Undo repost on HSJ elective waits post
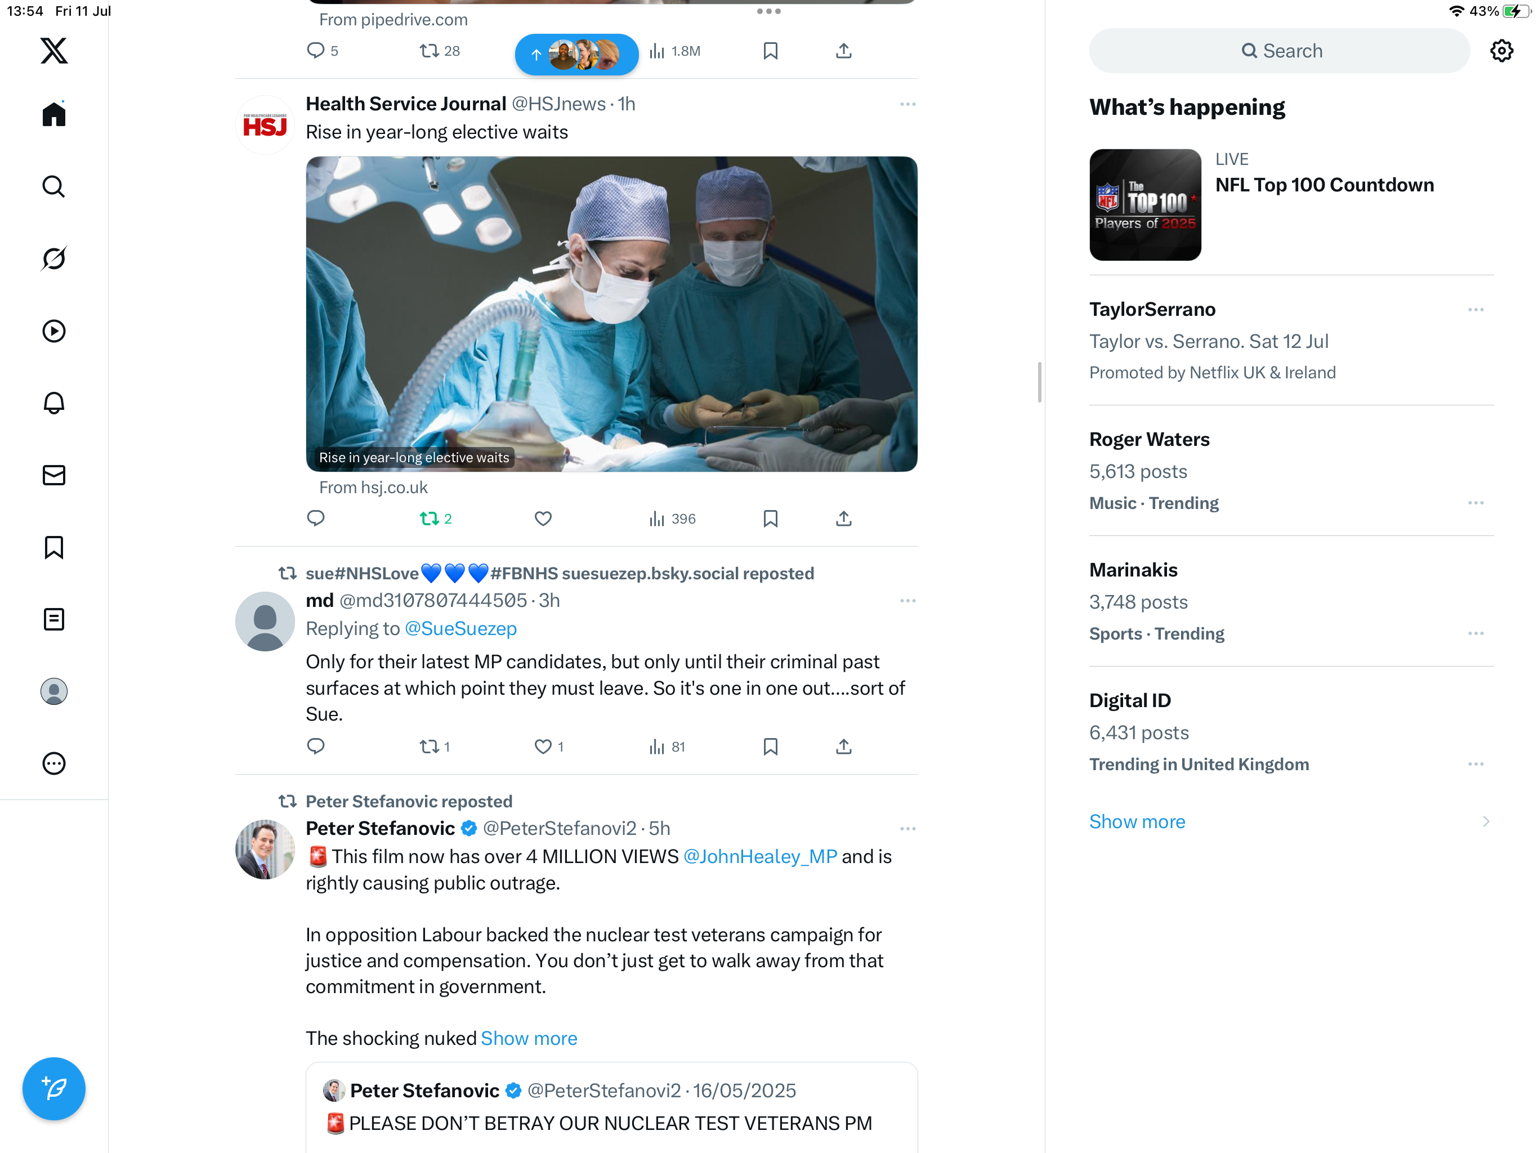Image resolution: width=1538 pixels, height=1153 pixels. [x=435, y=519]
